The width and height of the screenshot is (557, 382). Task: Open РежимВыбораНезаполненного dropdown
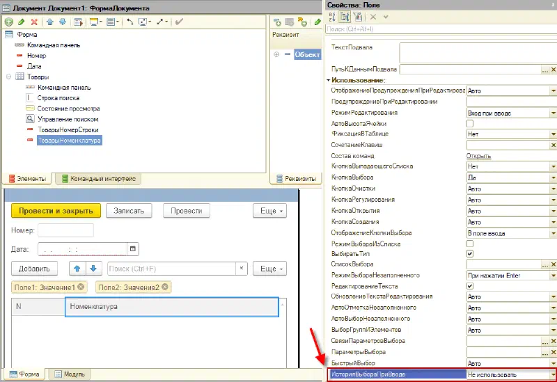pyautogui.click(x=553, y=276)
